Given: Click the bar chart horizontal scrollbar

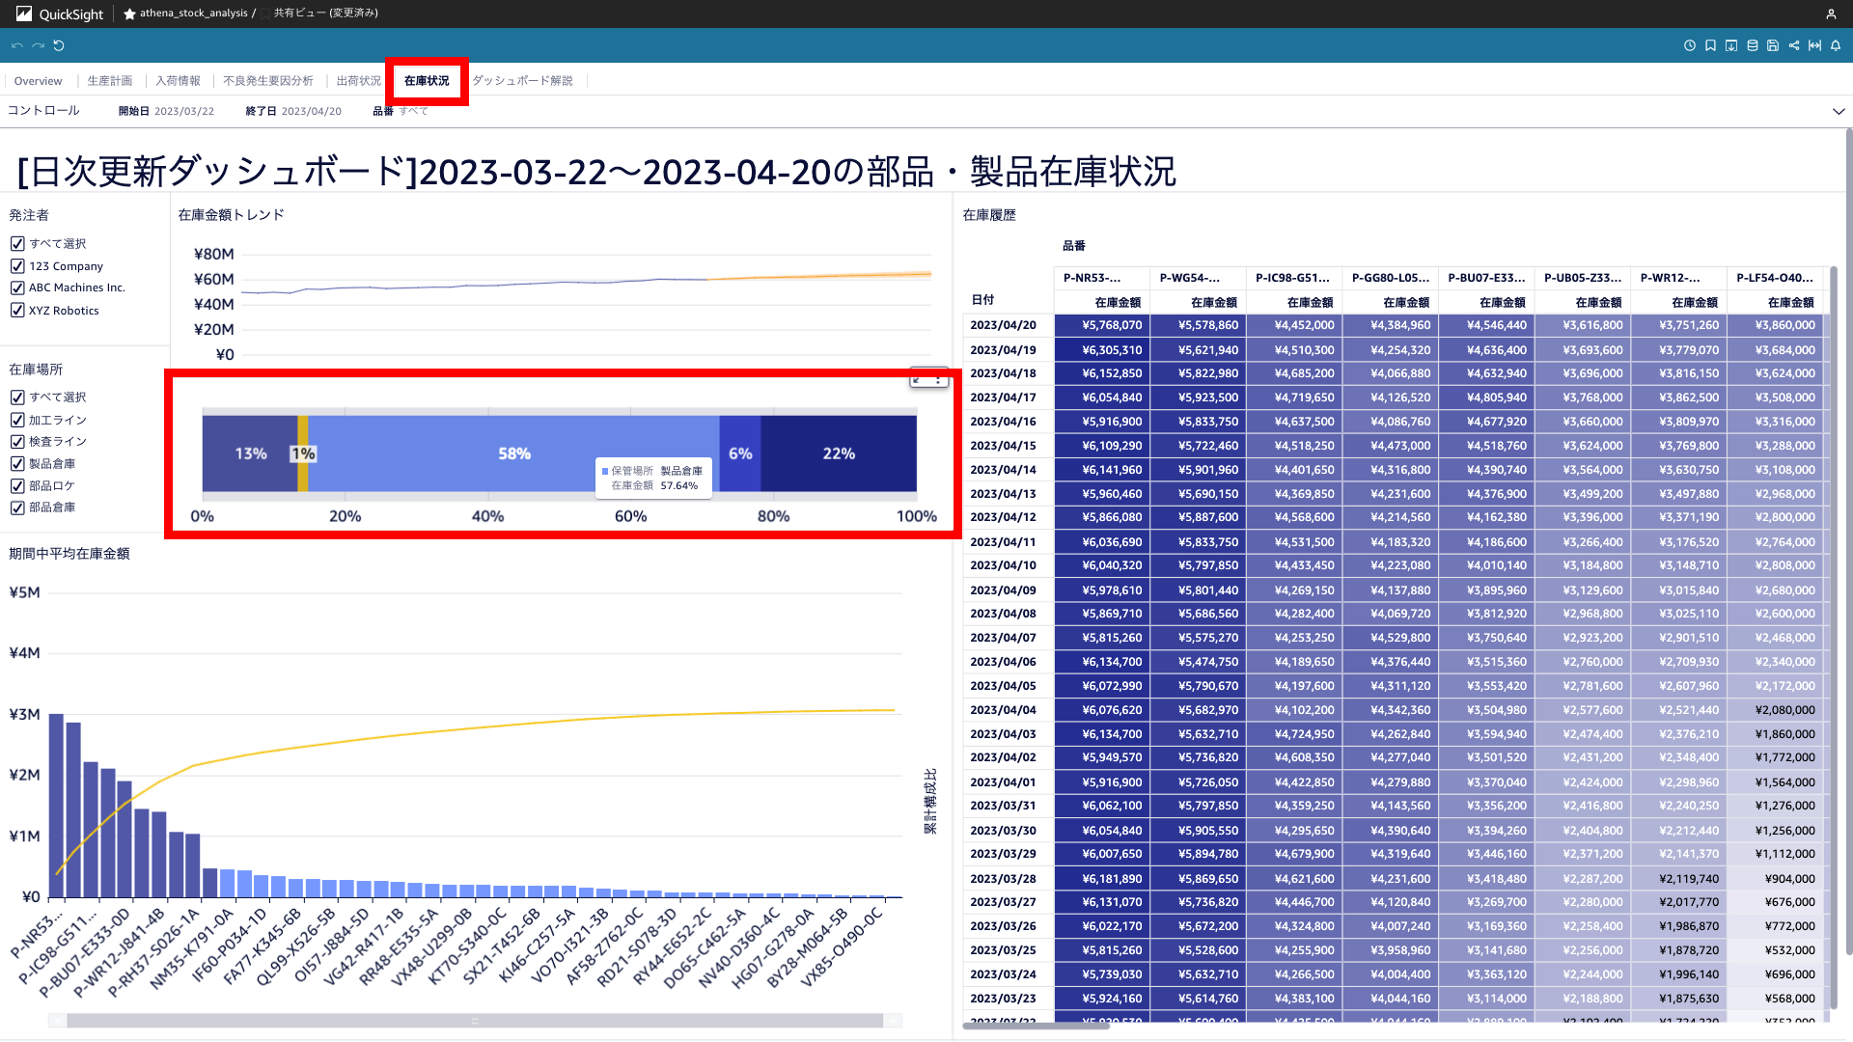Looking at the screenshot, I should (x=474, y=1021).
